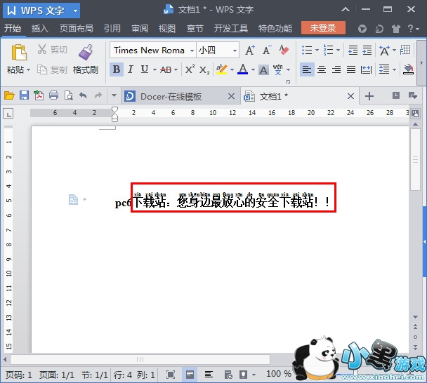The height and width of the screenshot is (383, 427).
Task: Open the font color red A swatch
Action: tap(242, 69)
